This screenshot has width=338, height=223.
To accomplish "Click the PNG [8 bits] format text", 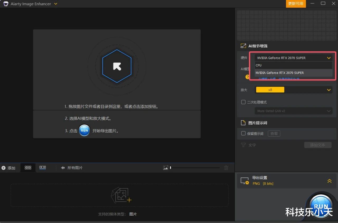I will [263, 184].
